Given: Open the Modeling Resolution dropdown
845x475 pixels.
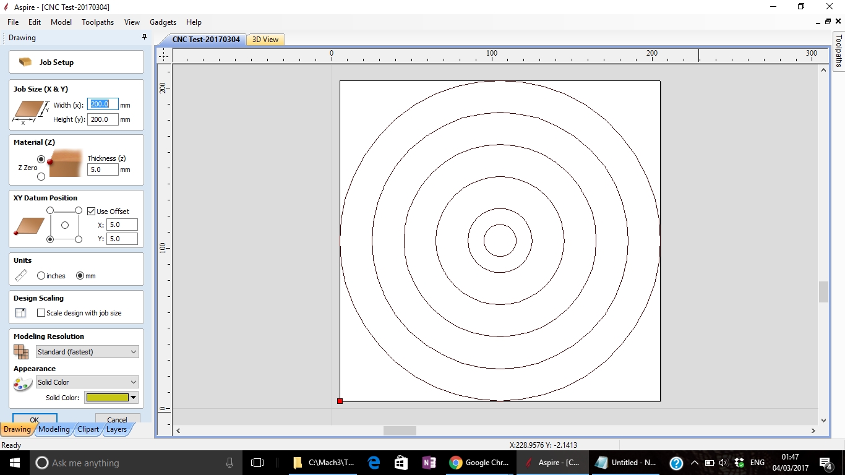Looking at the screenshot, I should tap(87, 352).
